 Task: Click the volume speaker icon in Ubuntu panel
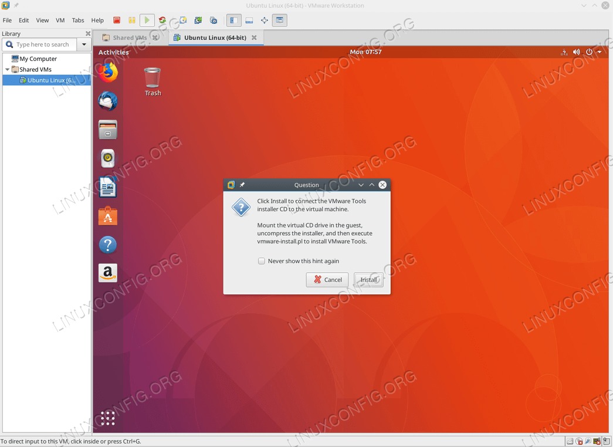576,52
